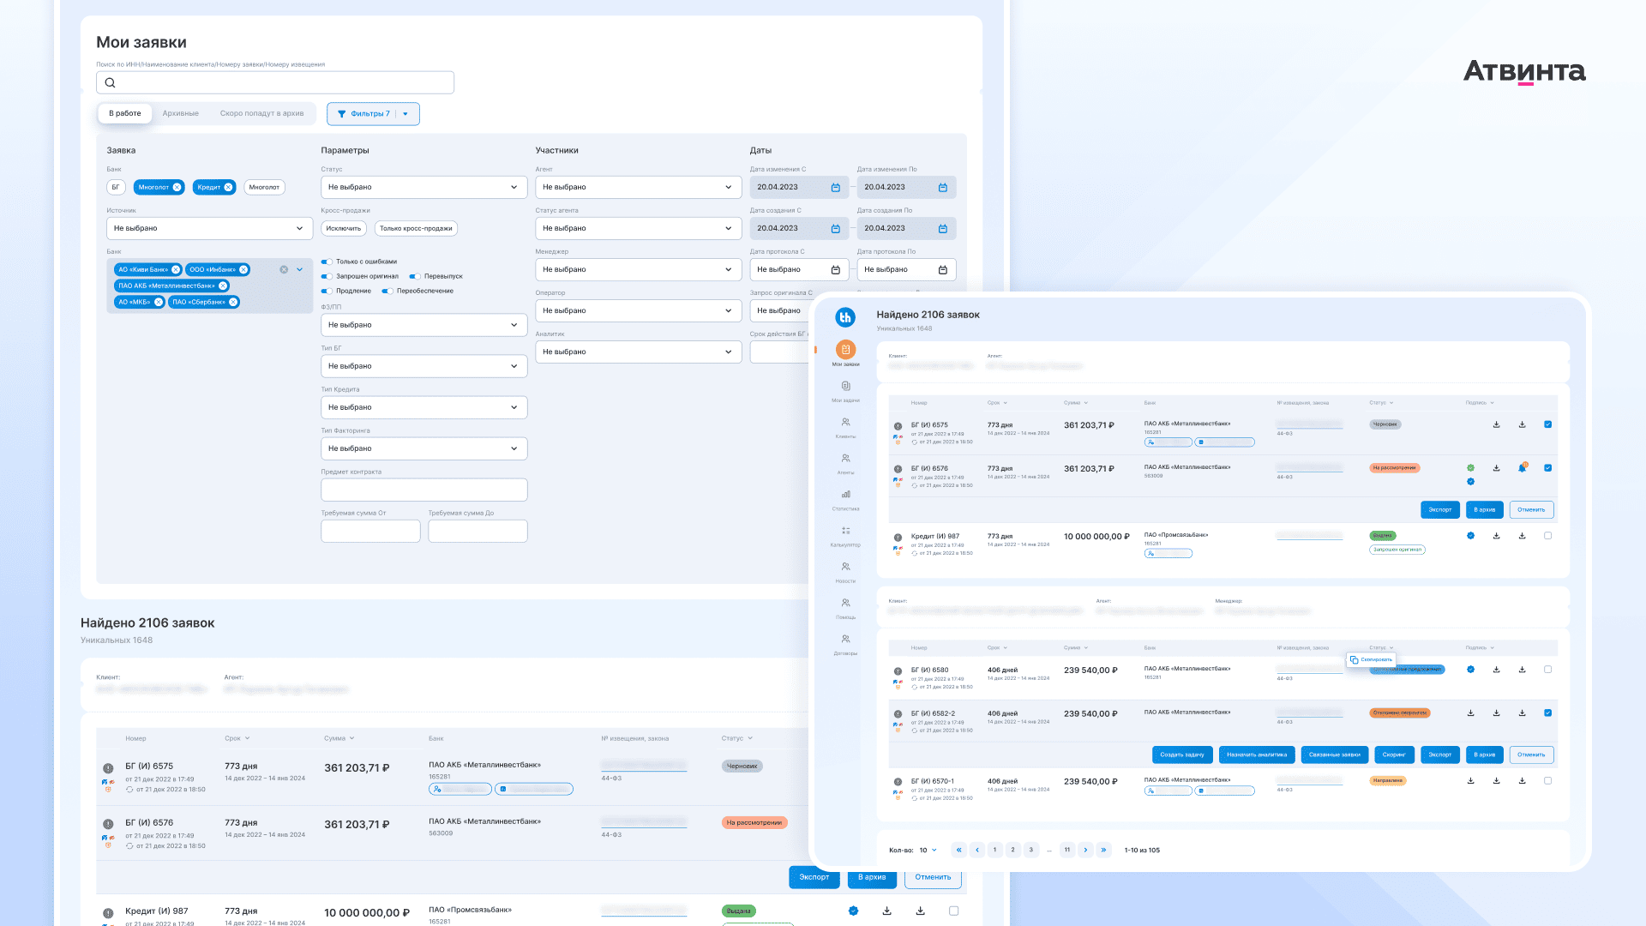
Task: Click the Предмет контракта input field
Action: (424, 490)
